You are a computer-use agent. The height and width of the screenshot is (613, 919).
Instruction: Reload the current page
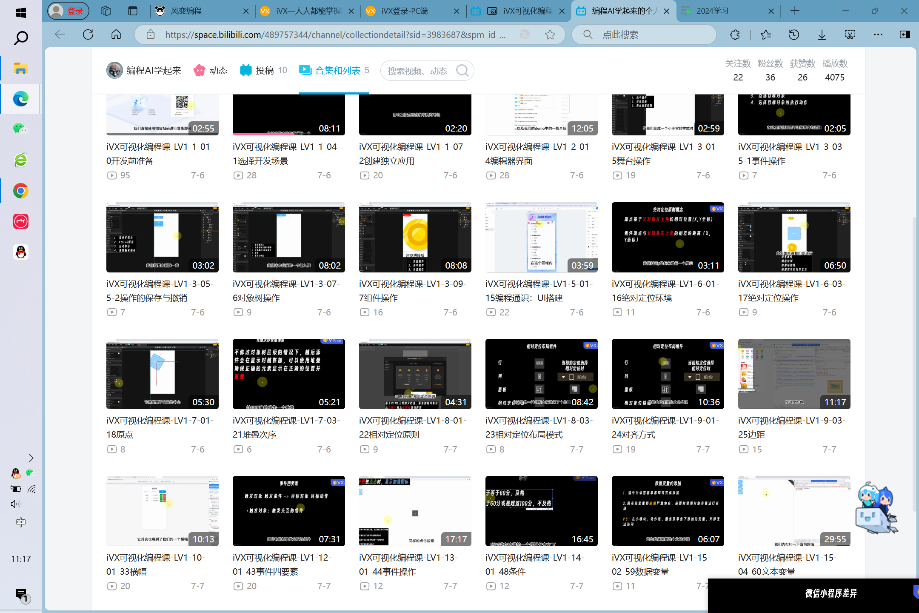coord(88,34)
